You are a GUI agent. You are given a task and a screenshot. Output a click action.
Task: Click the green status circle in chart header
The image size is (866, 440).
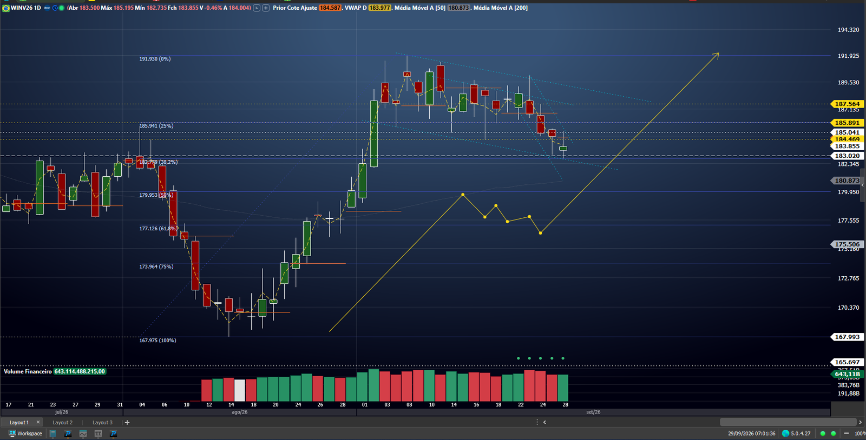[x=62, y=8]
